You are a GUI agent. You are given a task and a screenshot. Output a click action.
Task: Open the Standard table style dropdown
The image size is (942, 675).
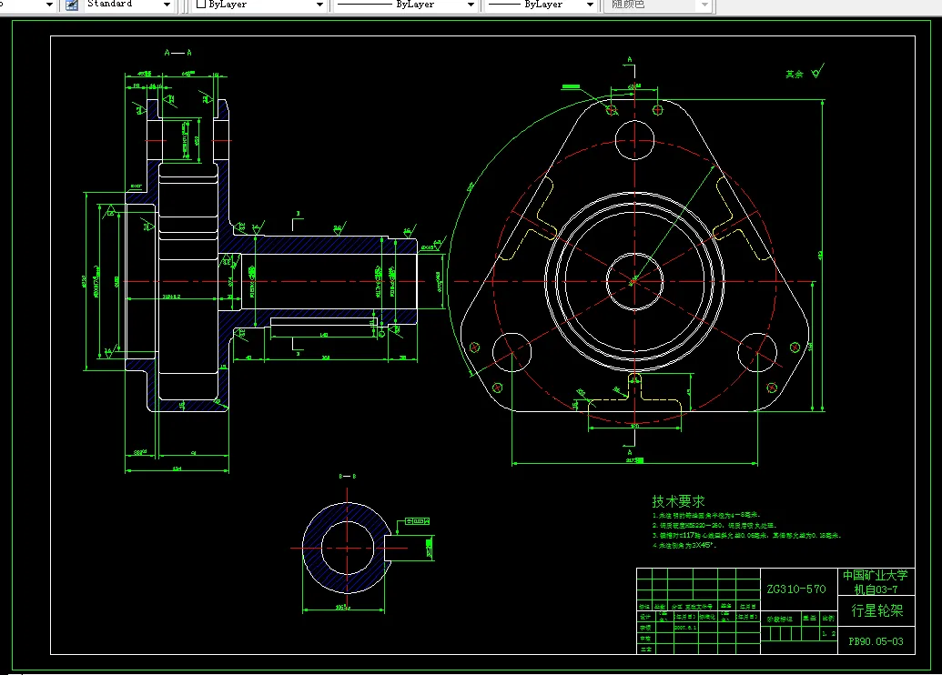167,5
